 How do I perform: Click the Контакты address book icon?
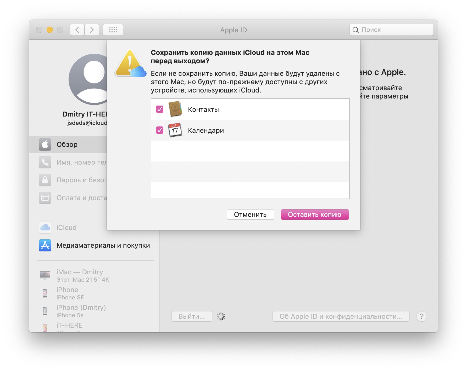click(x=175, y=109)
